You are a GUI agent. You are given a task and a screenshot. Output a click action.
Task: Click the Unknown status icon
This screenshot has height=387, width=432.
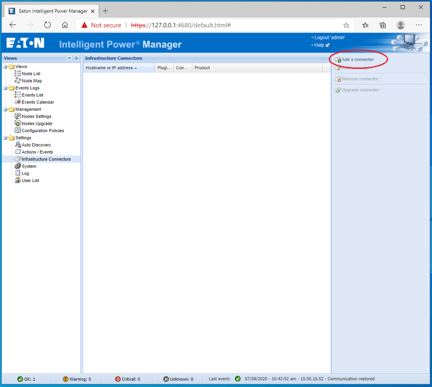click(166, 379)
